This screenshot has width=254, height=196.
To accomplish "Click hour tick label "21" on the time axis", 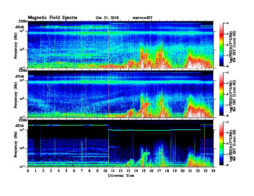I will point(190,171).
